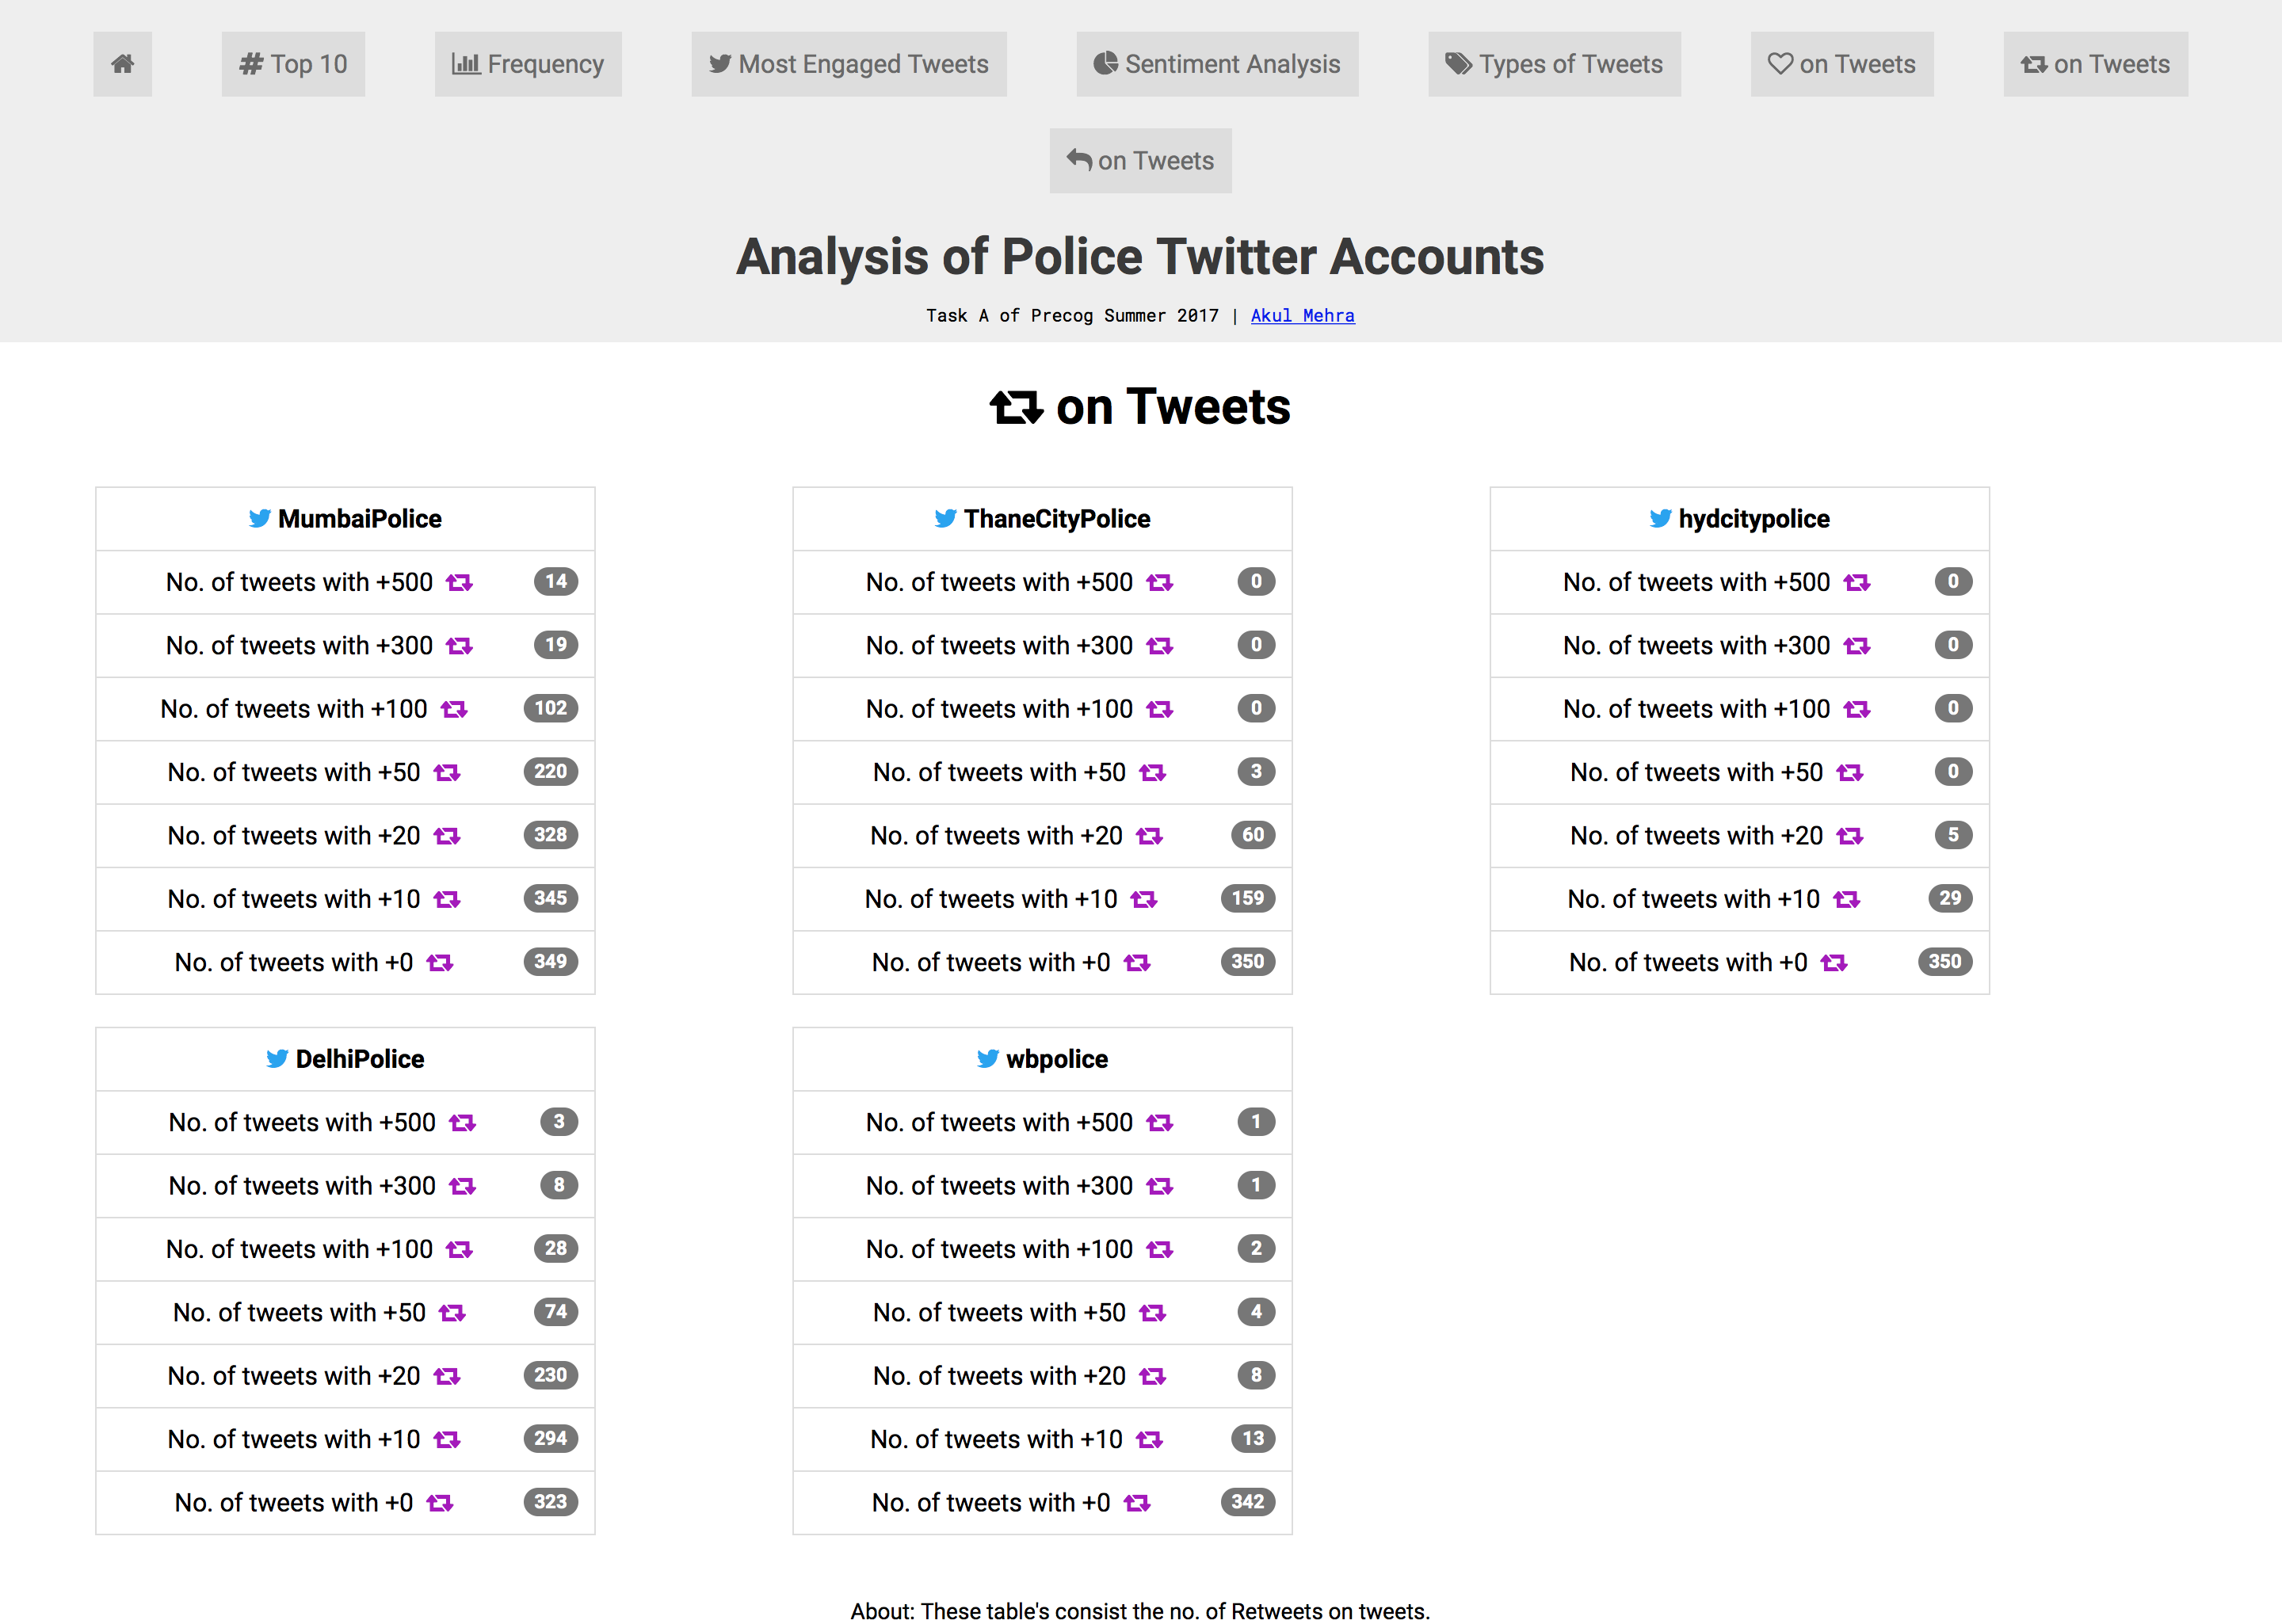Click large retweet icon in page heading
The width and height of the screenshot is (2282, 1624).
click(1016, 408)
